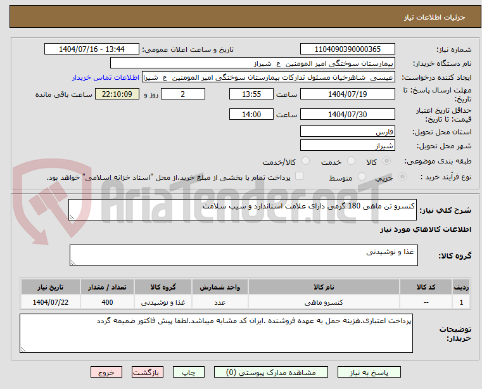
Task: Click the گروه کالا textarea
Action: click(243, 255)
